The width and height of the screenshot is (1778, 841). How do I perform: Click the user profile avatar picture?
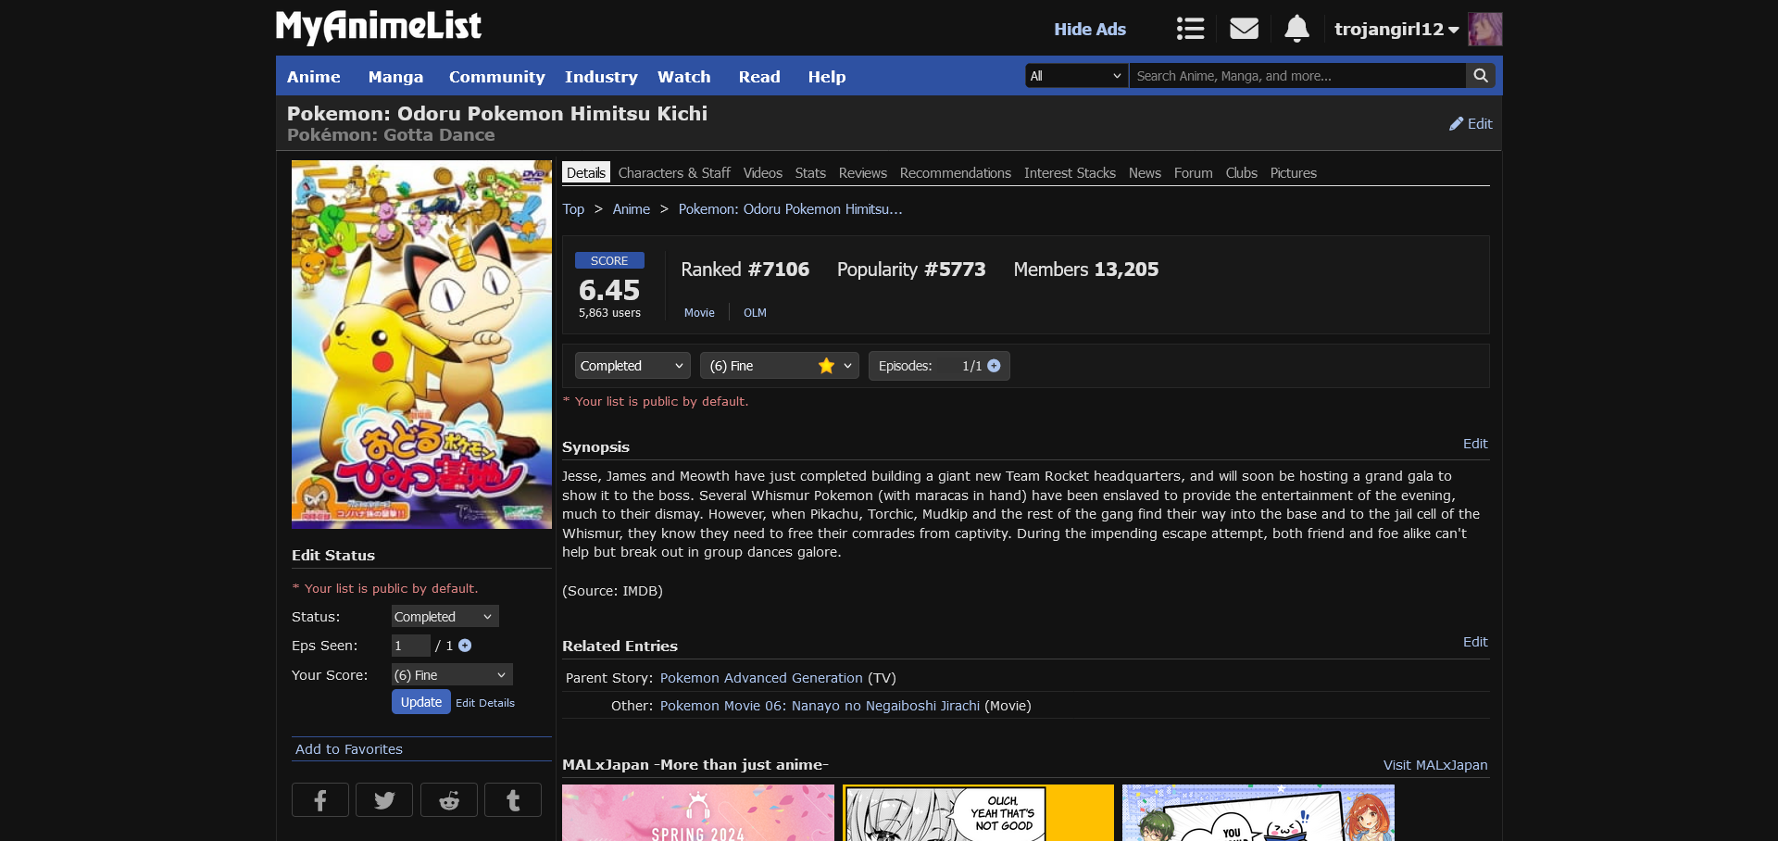[1484, 29]
